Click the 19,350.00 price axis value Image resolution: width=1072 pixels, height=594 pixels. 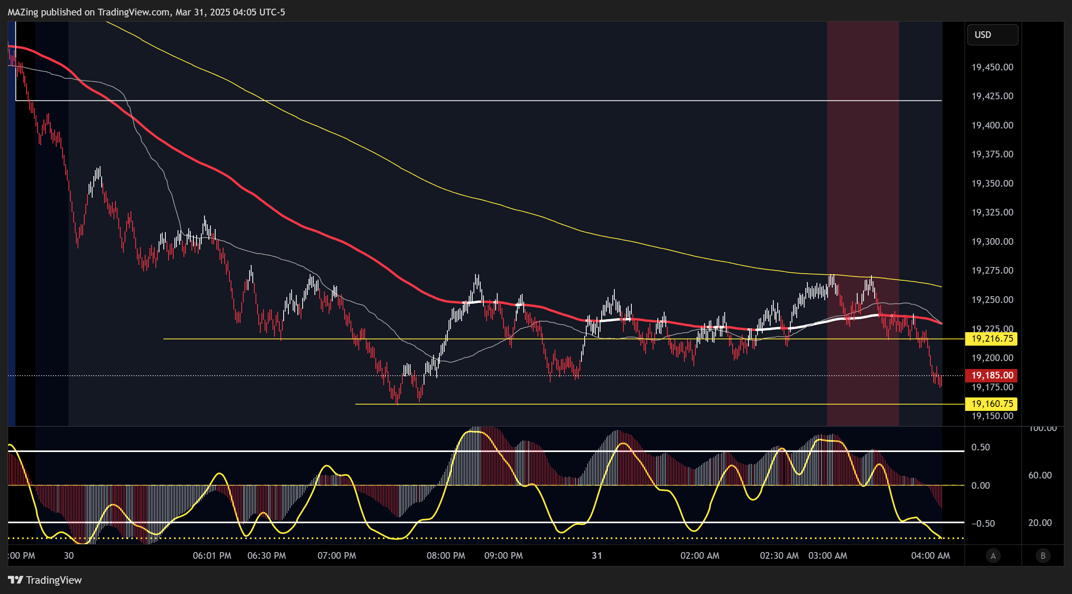(992, 183)
